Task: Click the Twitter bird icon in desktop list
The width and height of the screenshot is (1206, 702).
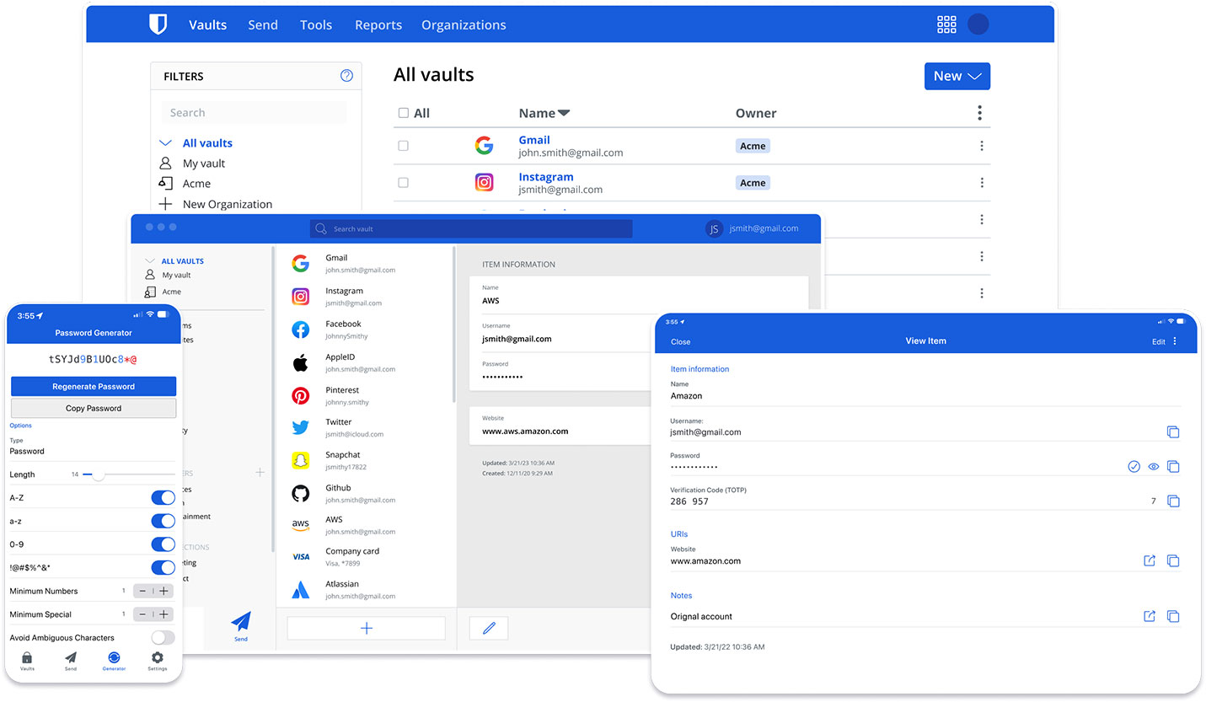Action: (x=300, y=428)
